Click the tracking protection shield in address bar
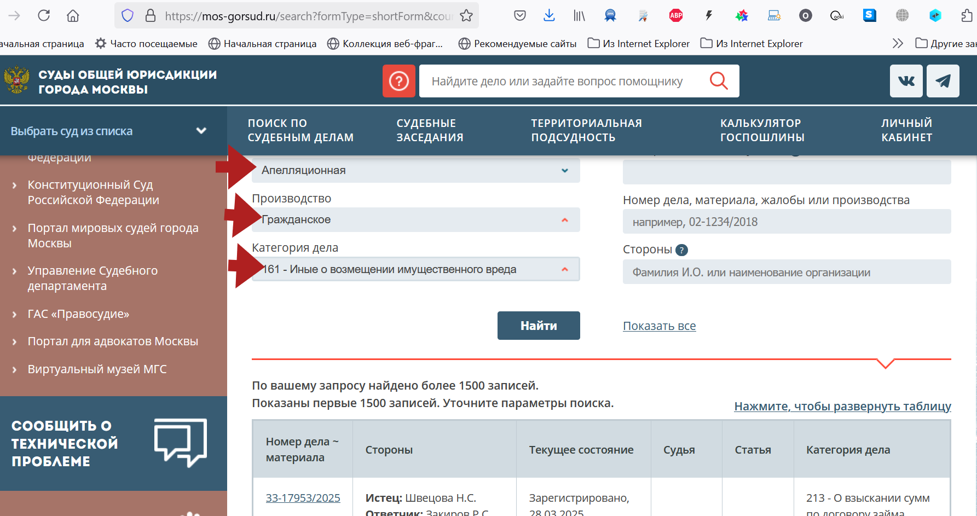The height and width of the screenshot is (516, 977). tap(127, 15)
